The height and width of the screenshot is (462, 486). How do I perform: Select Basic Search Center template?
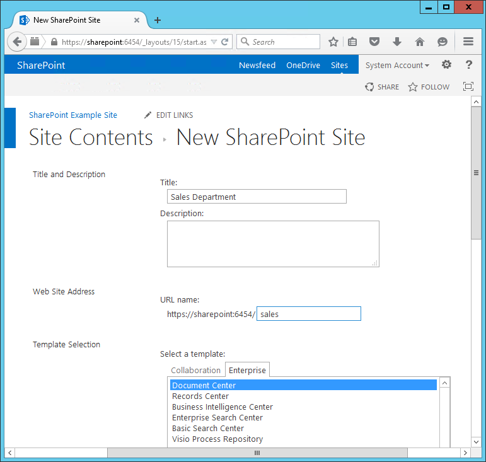tap(303, 428)
